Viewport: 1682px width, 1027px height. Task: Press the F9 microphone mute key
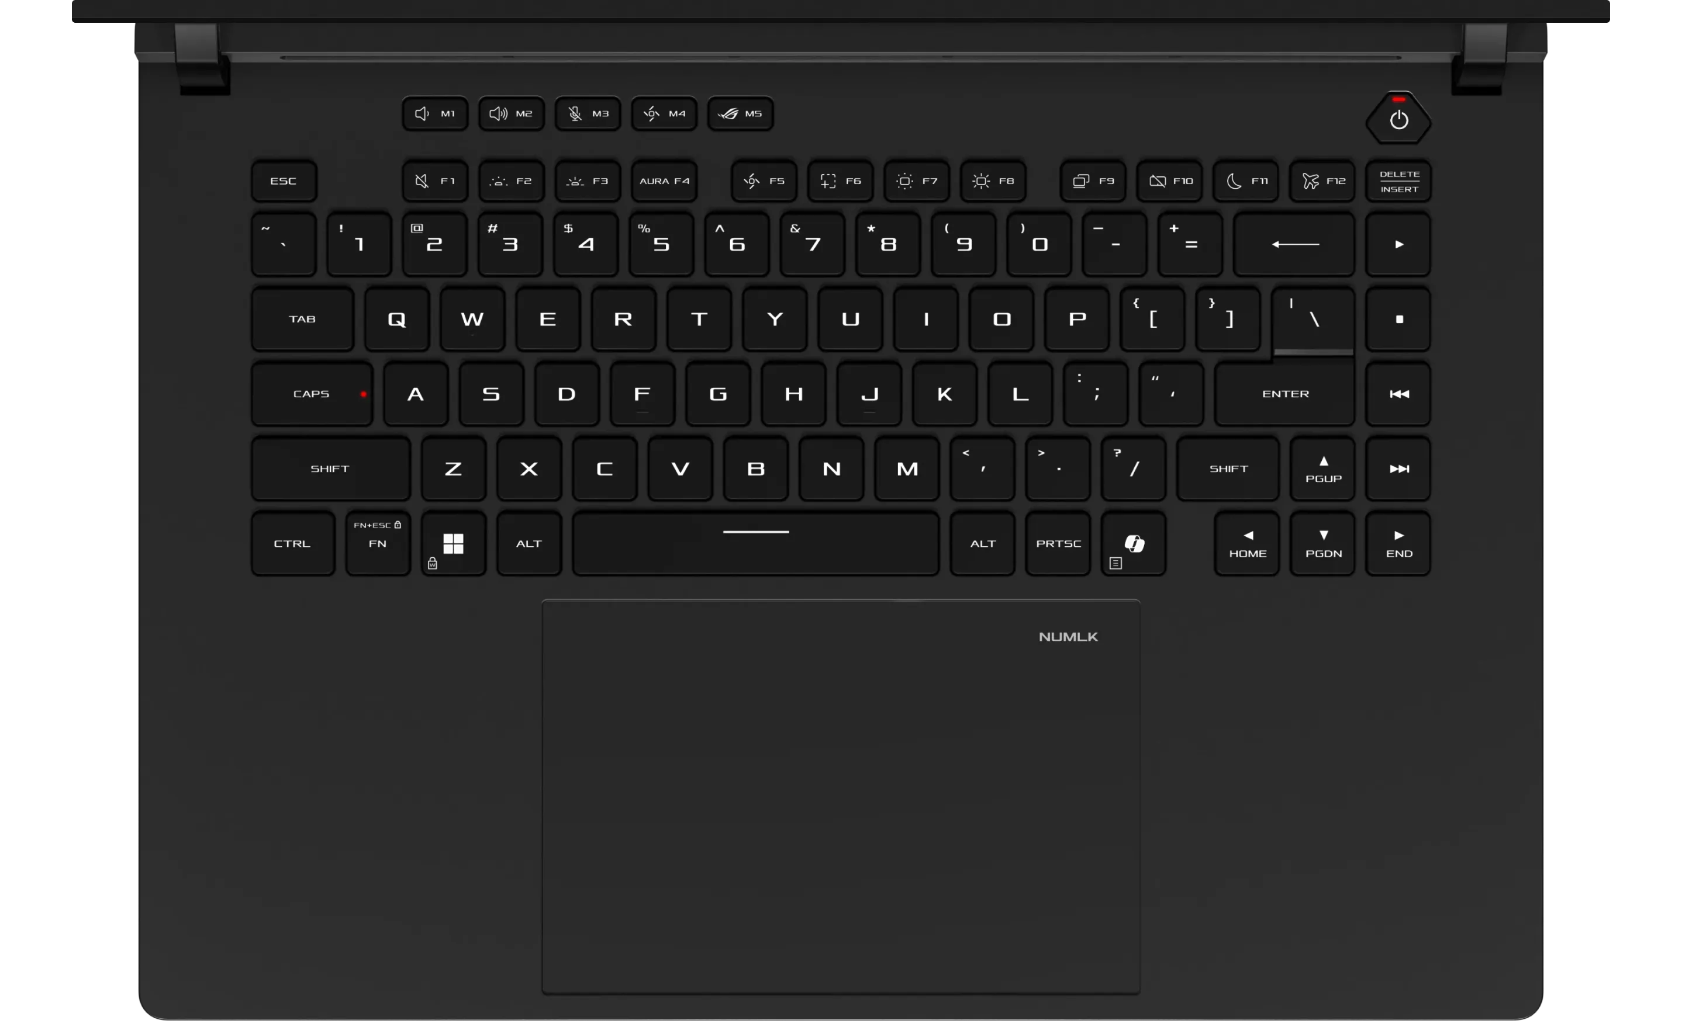click(1093, 179)
